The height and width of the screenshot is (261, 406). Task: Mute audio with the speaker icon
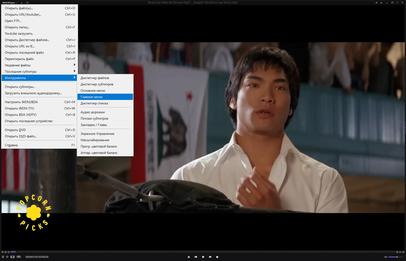[x=386, y=257]
